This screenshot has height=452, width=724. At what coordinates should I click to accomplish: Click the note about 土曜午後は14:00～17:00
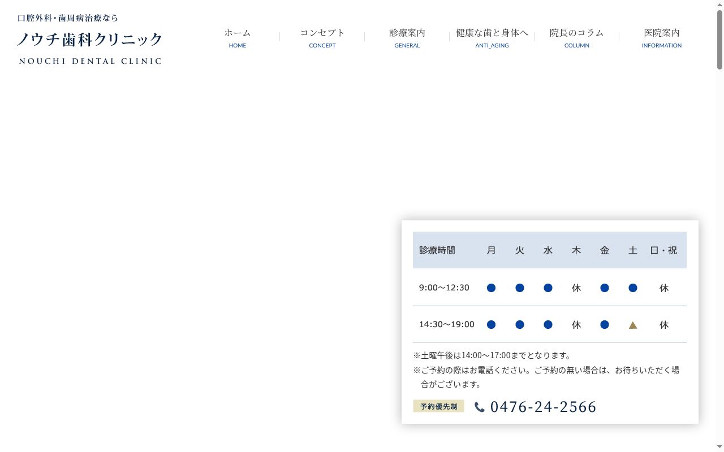point(493,355)
